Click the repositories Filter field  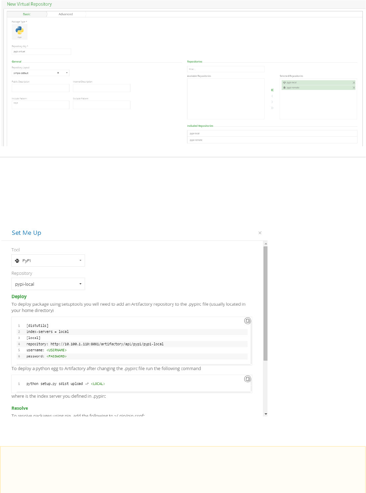click(x=226, y=69)
